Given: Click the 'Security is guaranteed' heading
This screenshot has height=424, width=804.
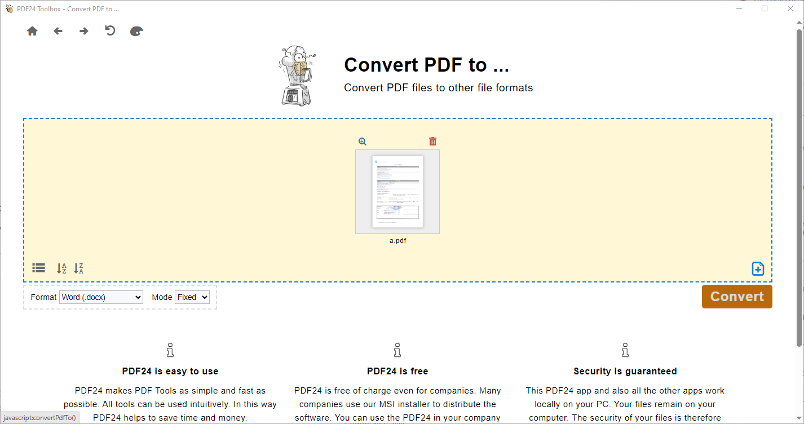Looking at the screenshot, I should point(625,371).
